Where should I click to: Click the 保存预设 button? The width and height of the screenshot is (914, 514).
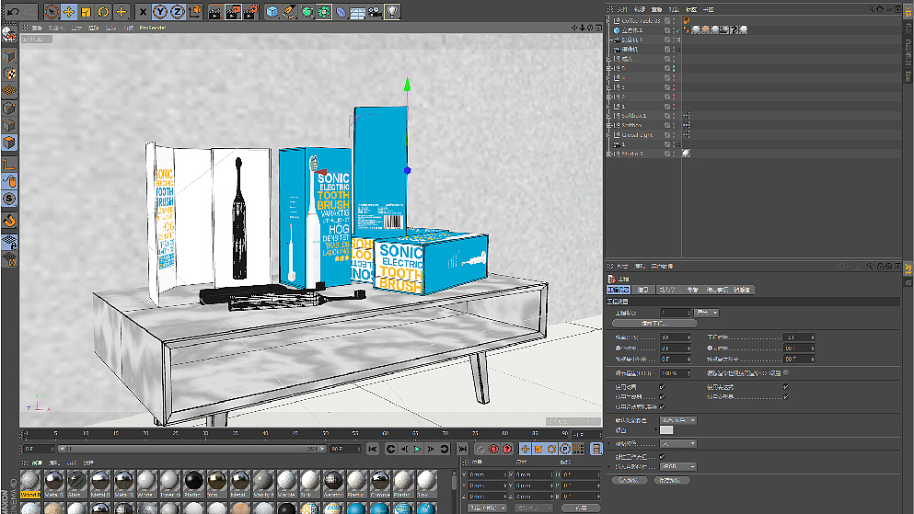(671, 480)
